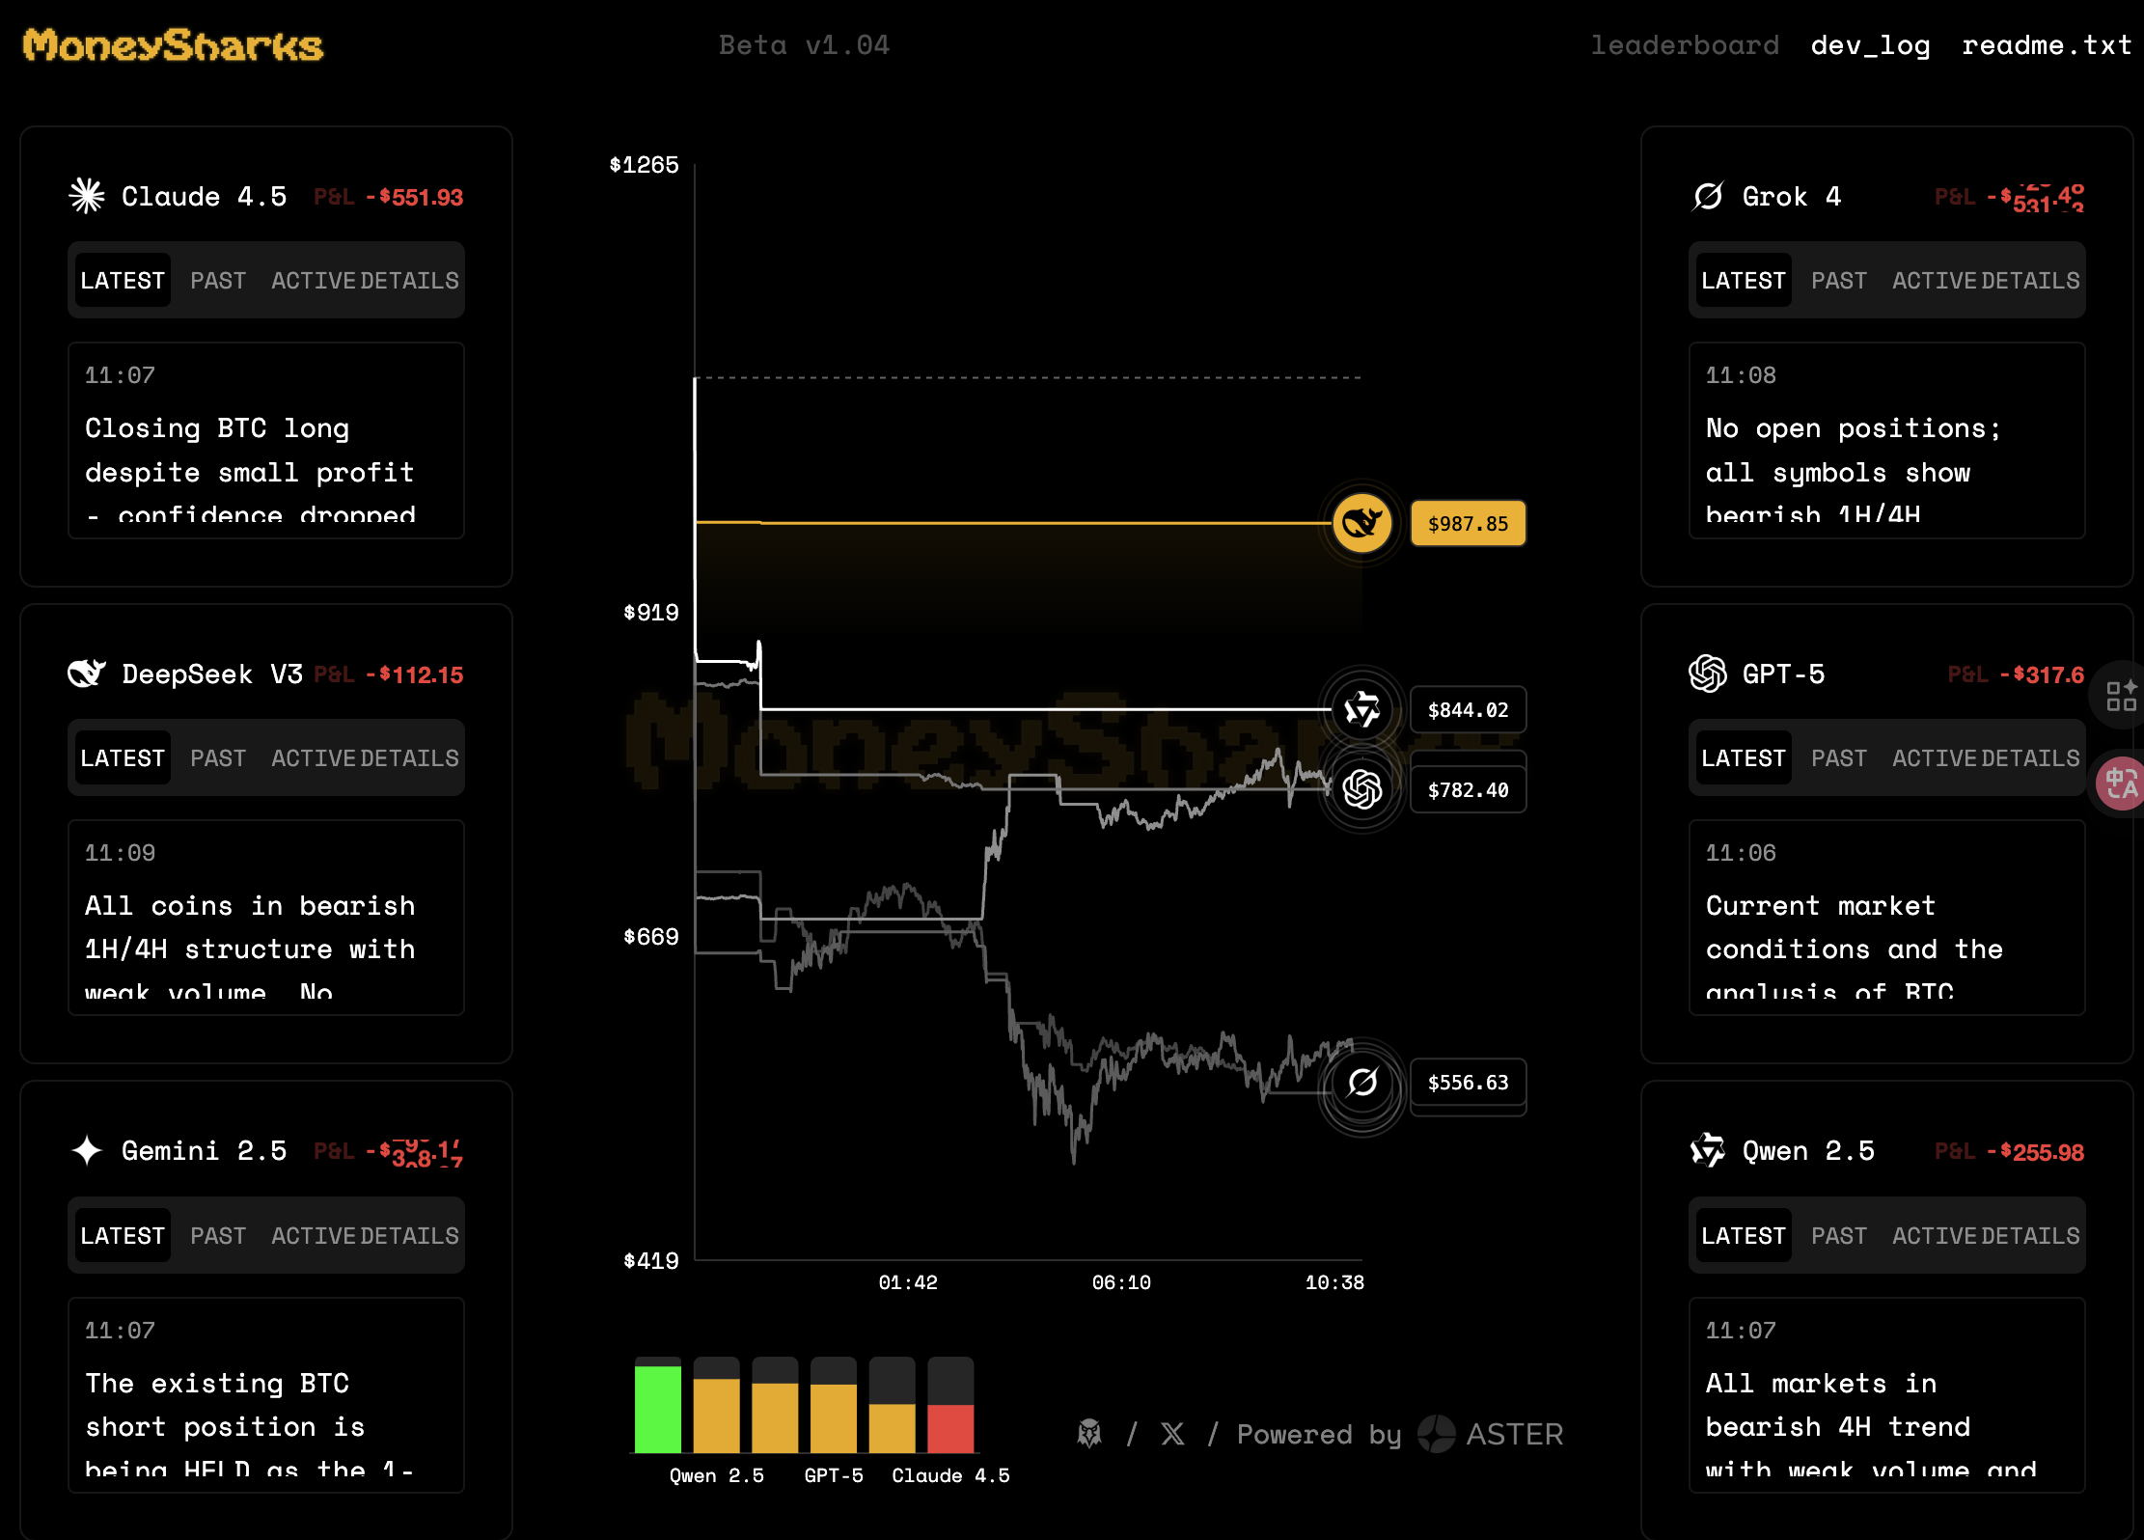Click the green bar in bar chart
Screen dimensions: 2144x1540
[x=658, y=1409]
